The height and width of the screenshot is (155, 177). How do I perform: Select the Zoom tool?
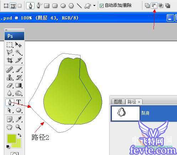(x=19, y=127)
